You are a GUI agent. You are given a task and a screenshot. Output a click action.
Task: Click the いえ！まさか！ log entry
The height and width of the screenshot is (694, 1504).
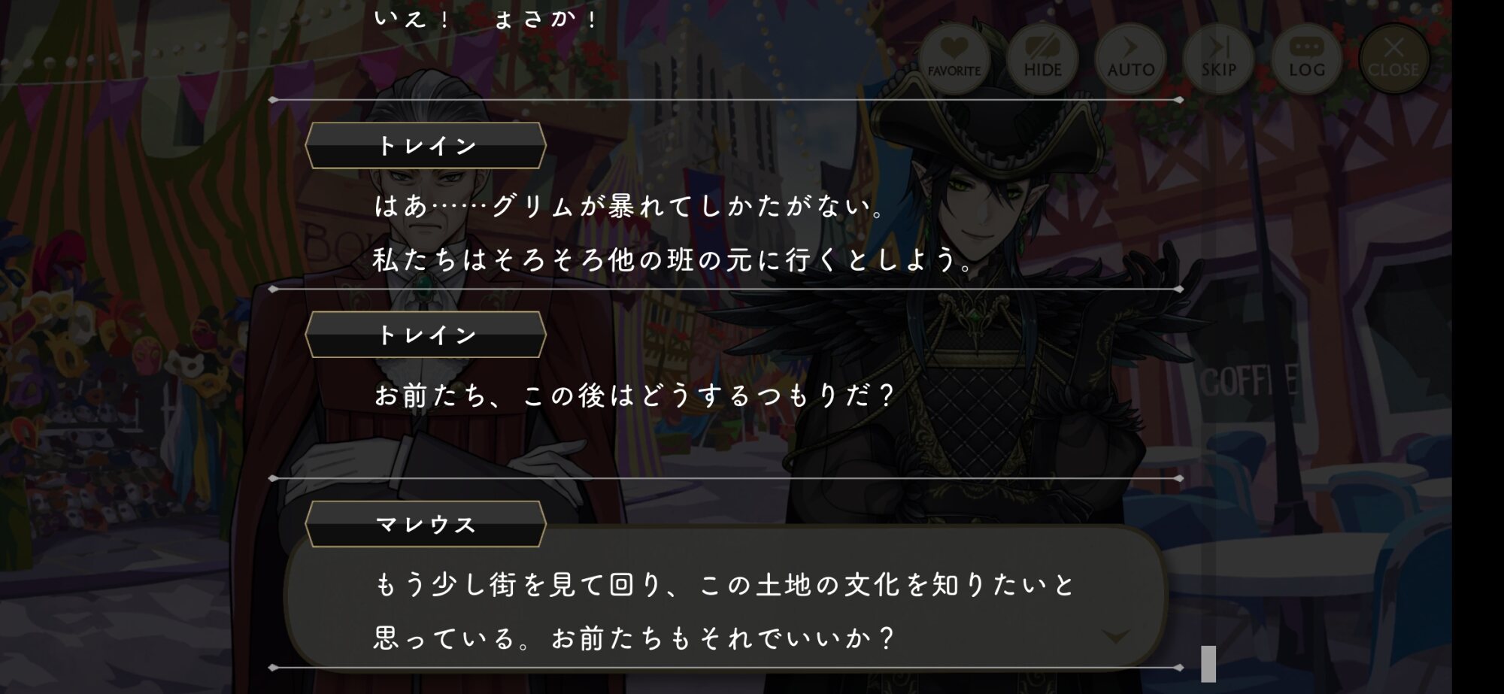tap(487, 18)
